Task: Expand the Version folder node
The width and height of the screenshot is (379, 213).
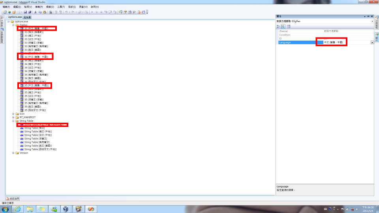Action: point(13,153)
